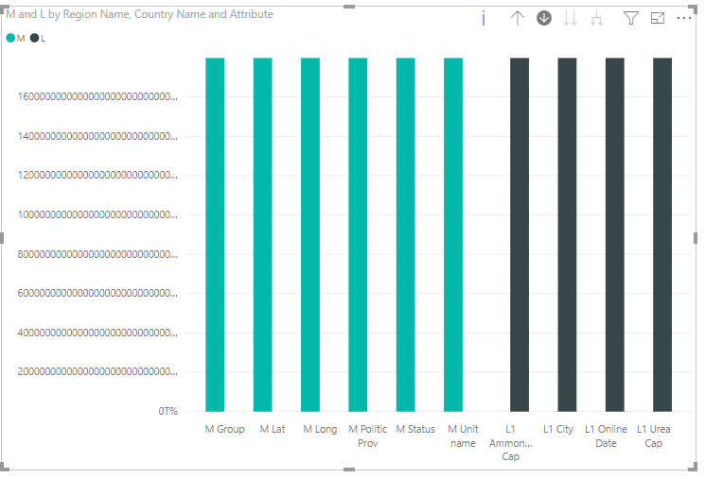Viewport: 705px width, 479px height.
Task: Select the L1 Urea Cap bar
Action: click(662, 234)
